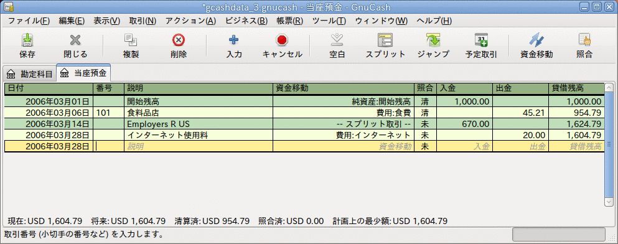Image resolution: width=618 pixels, height=244 pixels.
Task: Click the scrollbar up arrow of register
Action: tap(609, 88)
